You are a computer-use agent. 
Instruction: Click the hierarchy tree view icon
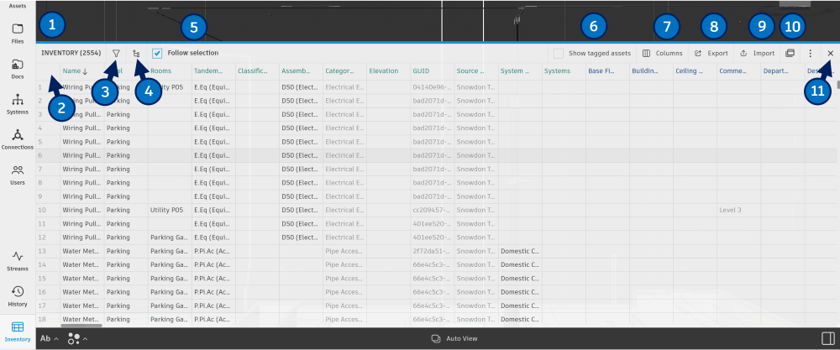tap(136, 53)
